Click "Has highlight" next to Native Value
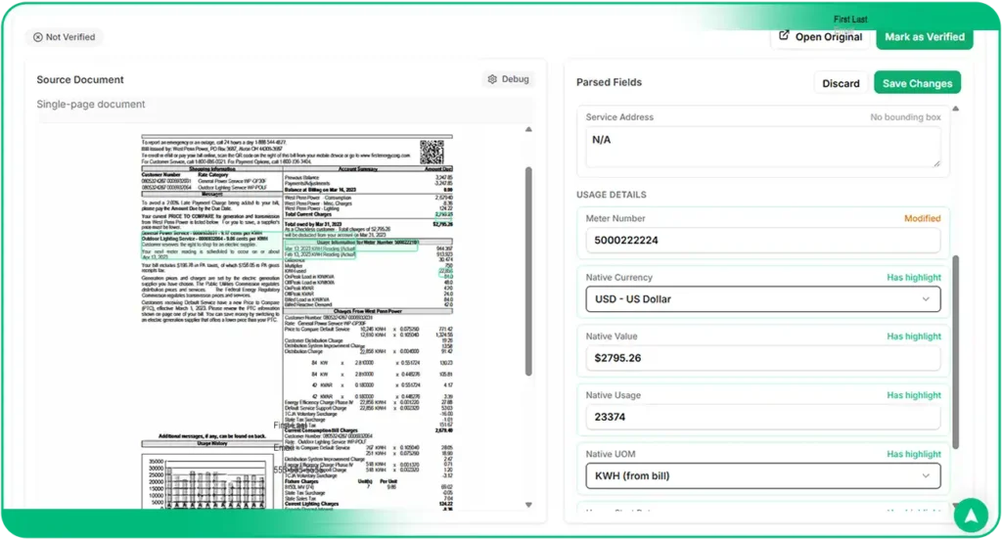 pos(913,337)
